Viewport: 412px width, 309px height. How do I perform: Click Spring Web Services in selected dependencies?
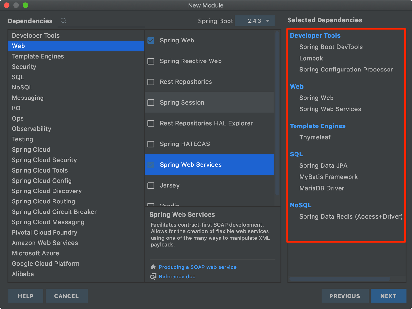point(330,109)
